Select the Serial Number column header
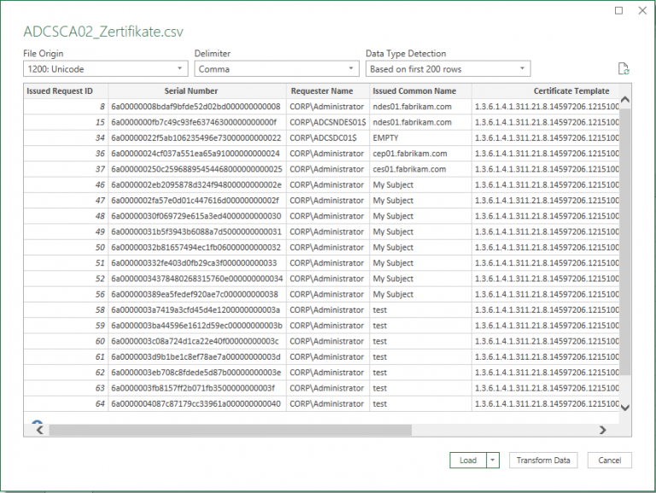The width and height of the screenshot is (656, 493). [x=197, y=91]
